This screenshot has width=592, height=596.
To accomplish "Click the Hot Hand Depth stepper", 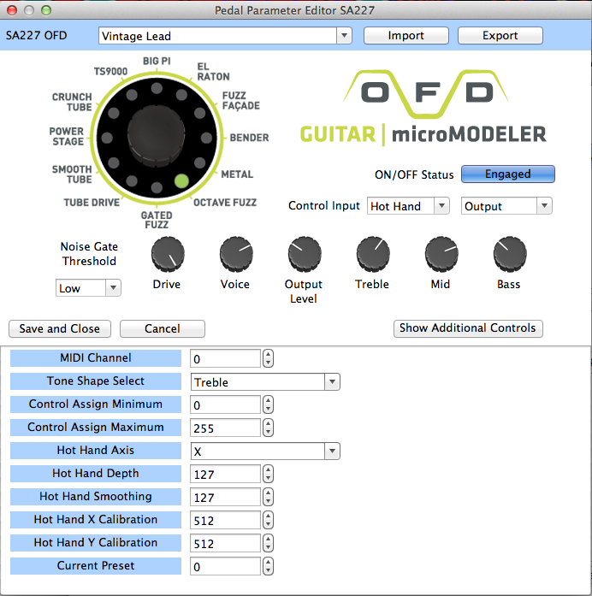I will [268, 474].
